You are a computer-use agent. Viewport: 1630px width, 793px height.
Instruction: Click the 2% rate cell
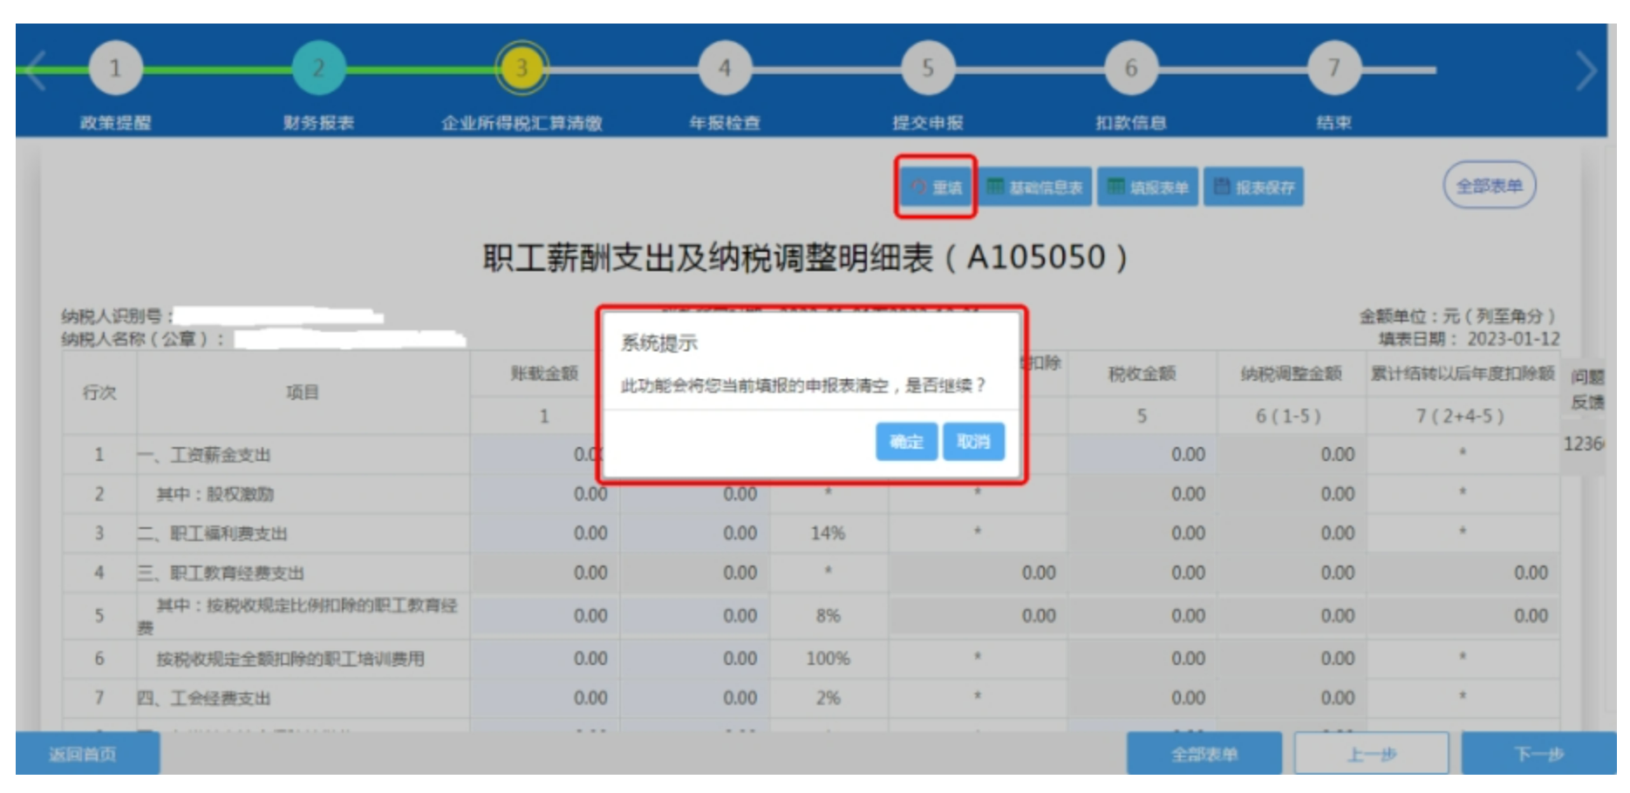[x=828, y=698]
